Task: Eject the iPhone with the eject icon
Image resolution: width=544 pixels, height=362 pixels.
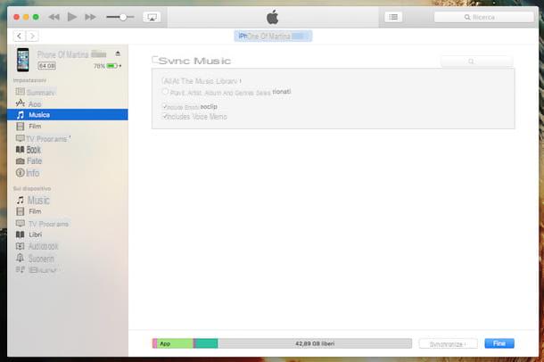Action: [118, 53]
